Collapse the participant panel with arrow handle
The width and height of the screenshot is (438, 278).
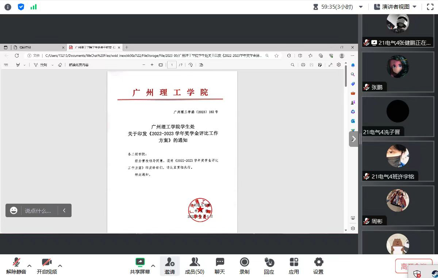point(353,139)
